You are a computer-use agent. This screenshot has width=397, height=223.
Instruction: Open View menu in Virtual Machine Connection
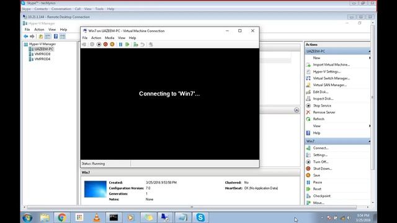[x=122, y=38]
